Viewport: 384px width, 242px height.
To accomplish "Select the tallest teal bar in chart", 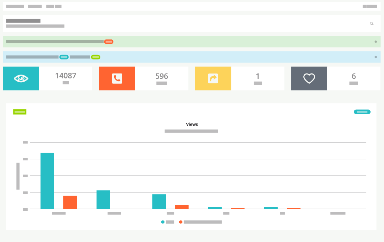I will [47, 181].
